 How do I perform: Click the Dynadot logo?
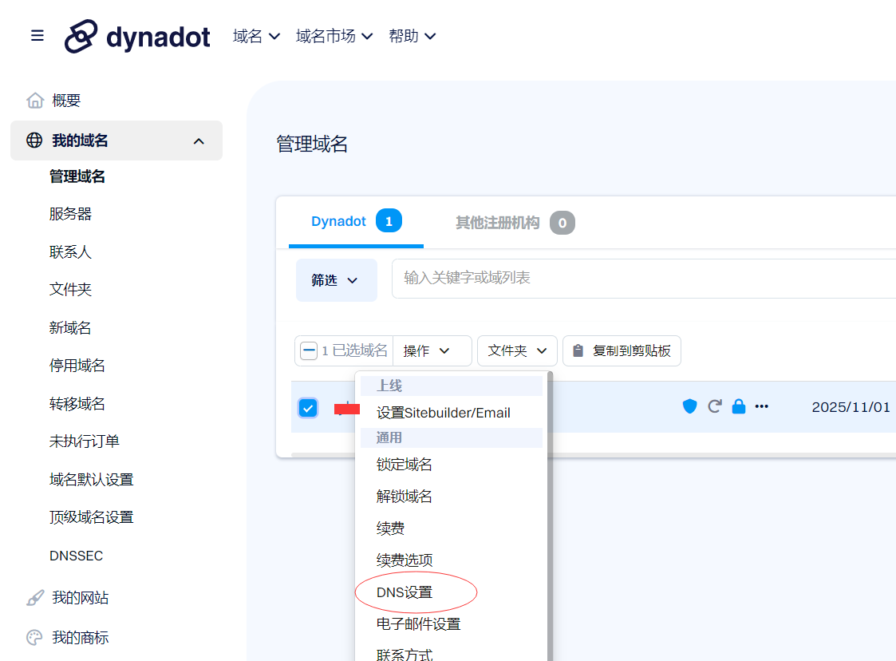[x=137, y=37]
